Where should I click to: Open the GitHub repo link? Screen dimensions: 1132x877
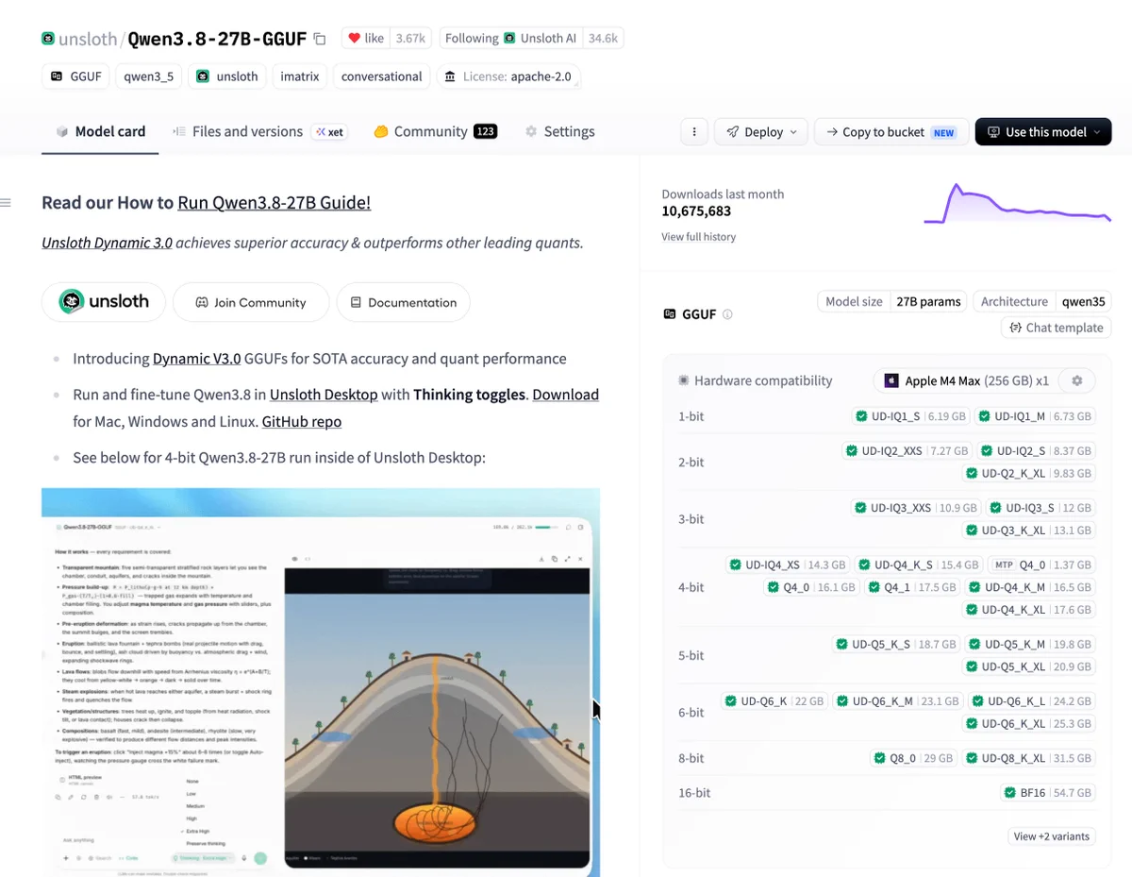(x=302, y=422)
